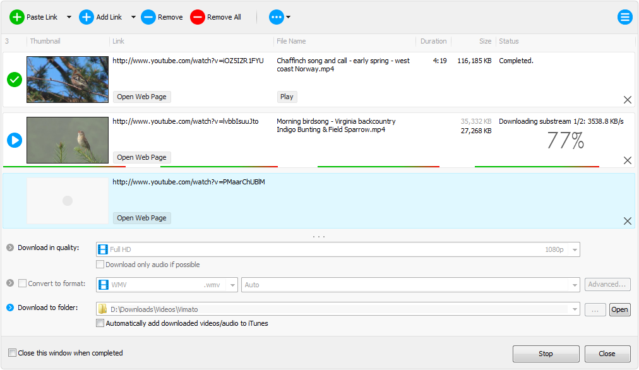Click the green Paste Link icon
Viewport: 639px width, 370px height.
17,17
